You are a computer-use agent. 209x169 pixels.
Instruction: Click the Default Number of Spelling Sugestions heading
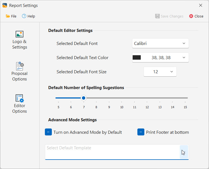(86, 88)
